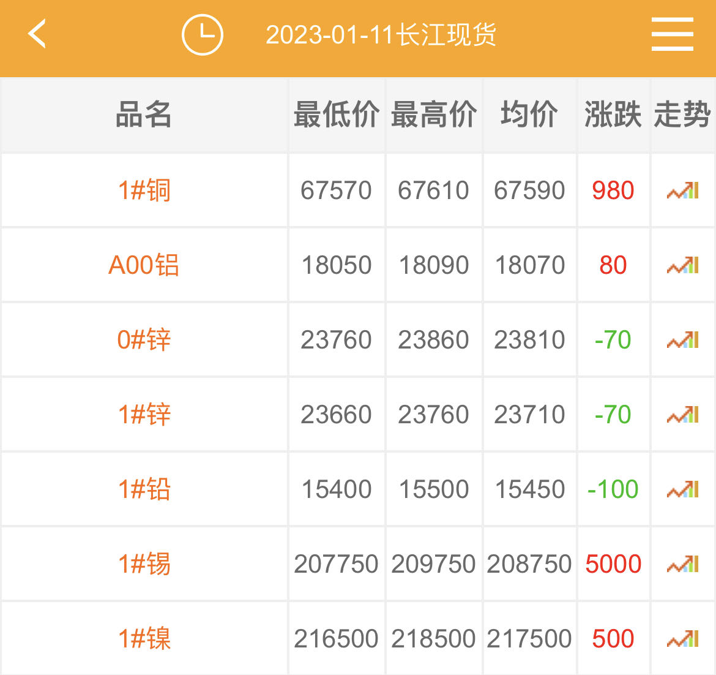Click the 涨跌 column header
This screenshot has width=716, height=675.
613,115
